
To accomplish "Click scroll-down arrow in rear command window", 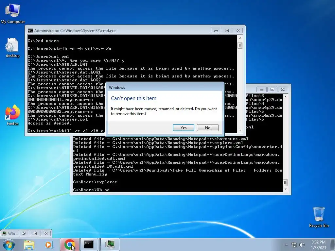I will 285,189.
